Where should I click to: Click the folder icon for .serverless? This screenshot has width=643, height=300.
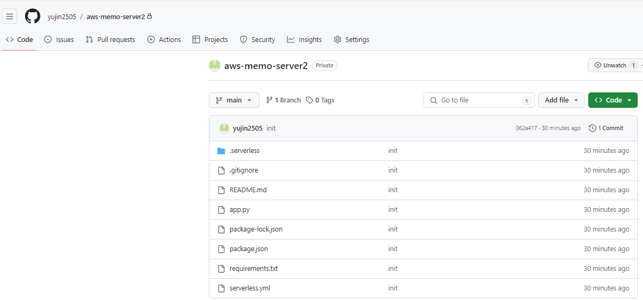point(221,151)
